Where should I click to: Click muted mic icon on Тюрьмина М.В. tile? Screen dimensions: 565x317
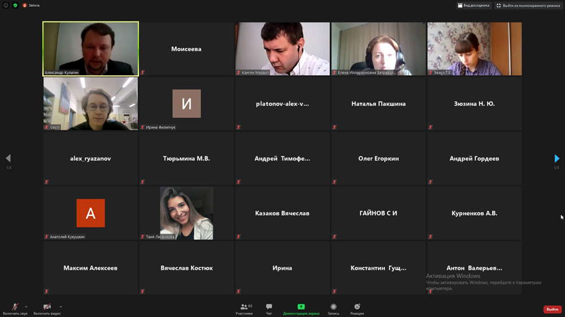pos(143,182)
